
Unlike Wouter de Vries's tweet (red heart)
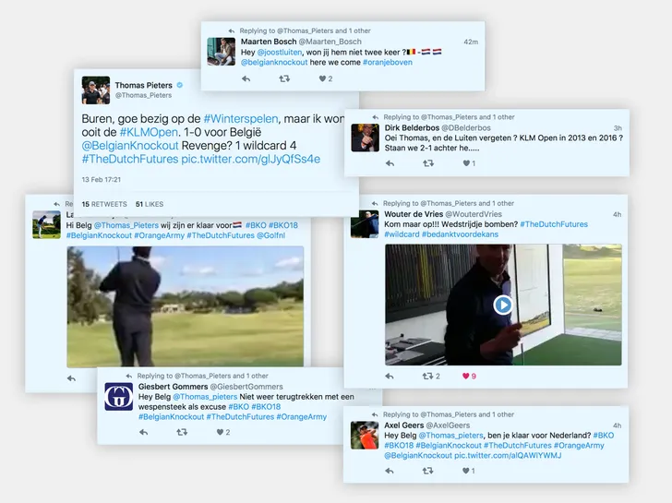pos(466,376)
